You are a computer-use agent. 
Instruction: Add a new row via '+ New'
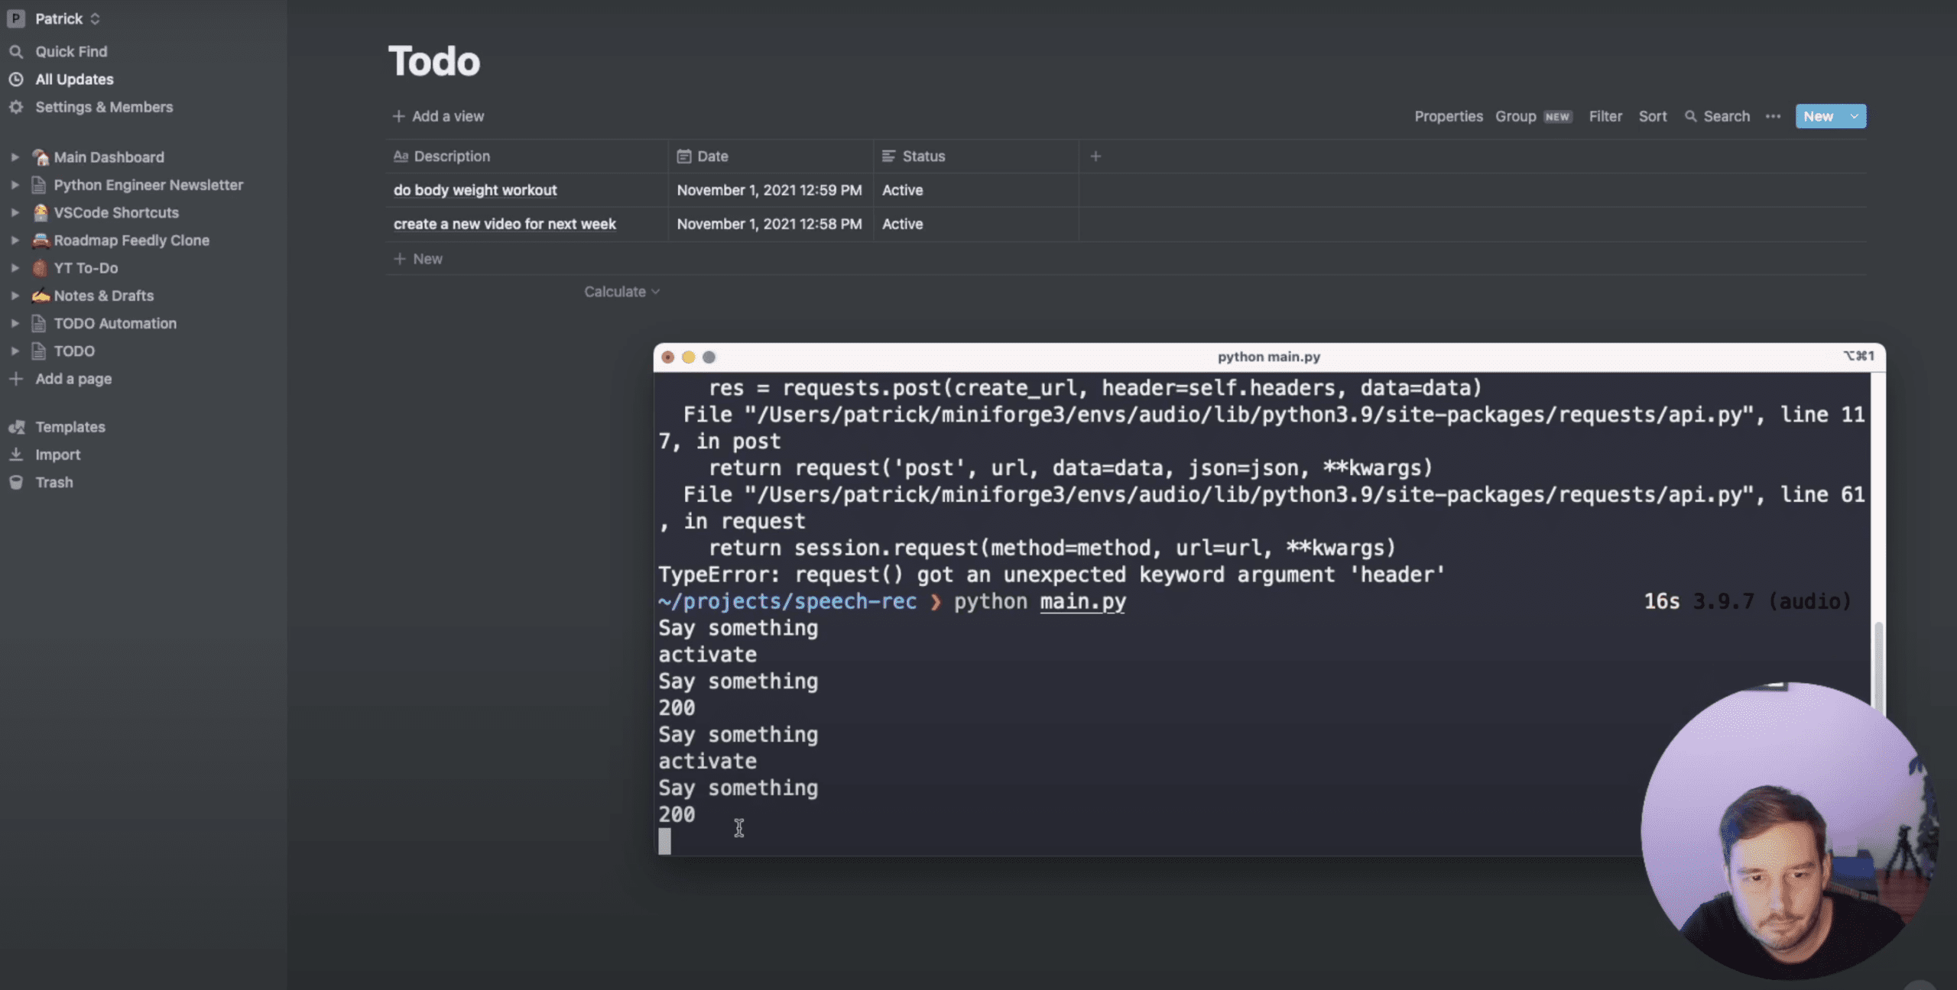418,259
